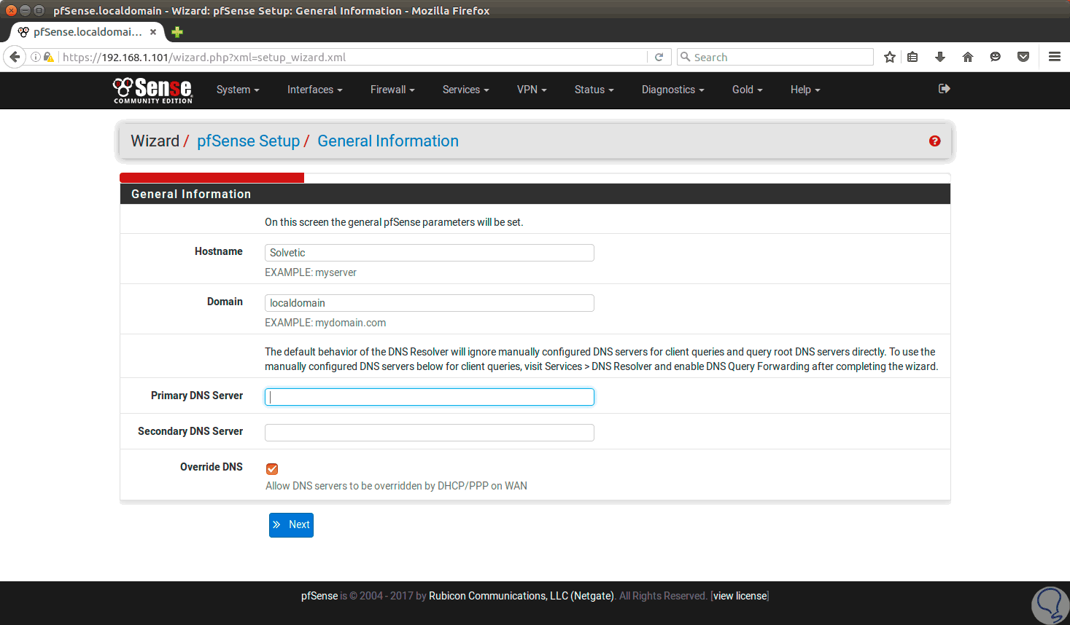Click the Next button to continue wizard
Screen dimensions: 1070x625
tap(291, 525)
